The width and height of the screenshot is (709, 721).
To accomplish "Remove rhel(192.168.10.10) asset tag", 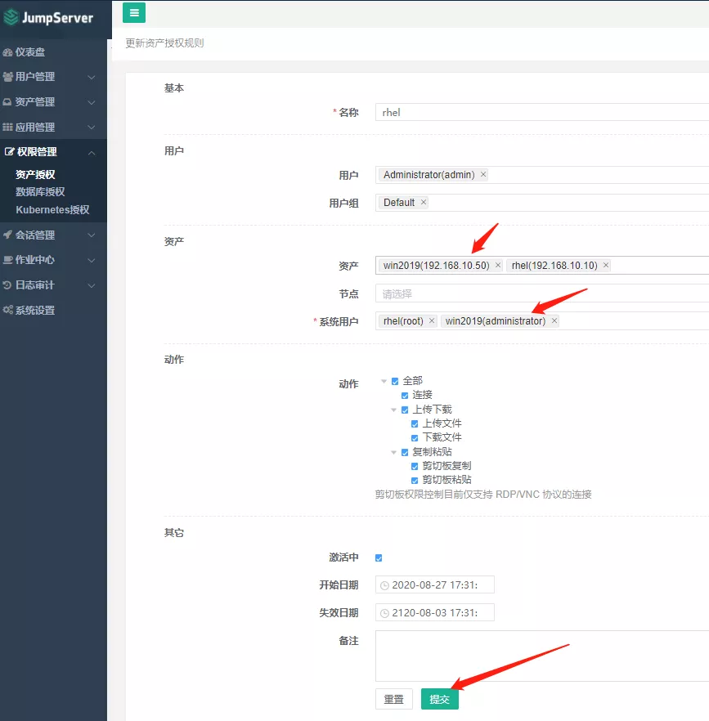I will (606, 266).
